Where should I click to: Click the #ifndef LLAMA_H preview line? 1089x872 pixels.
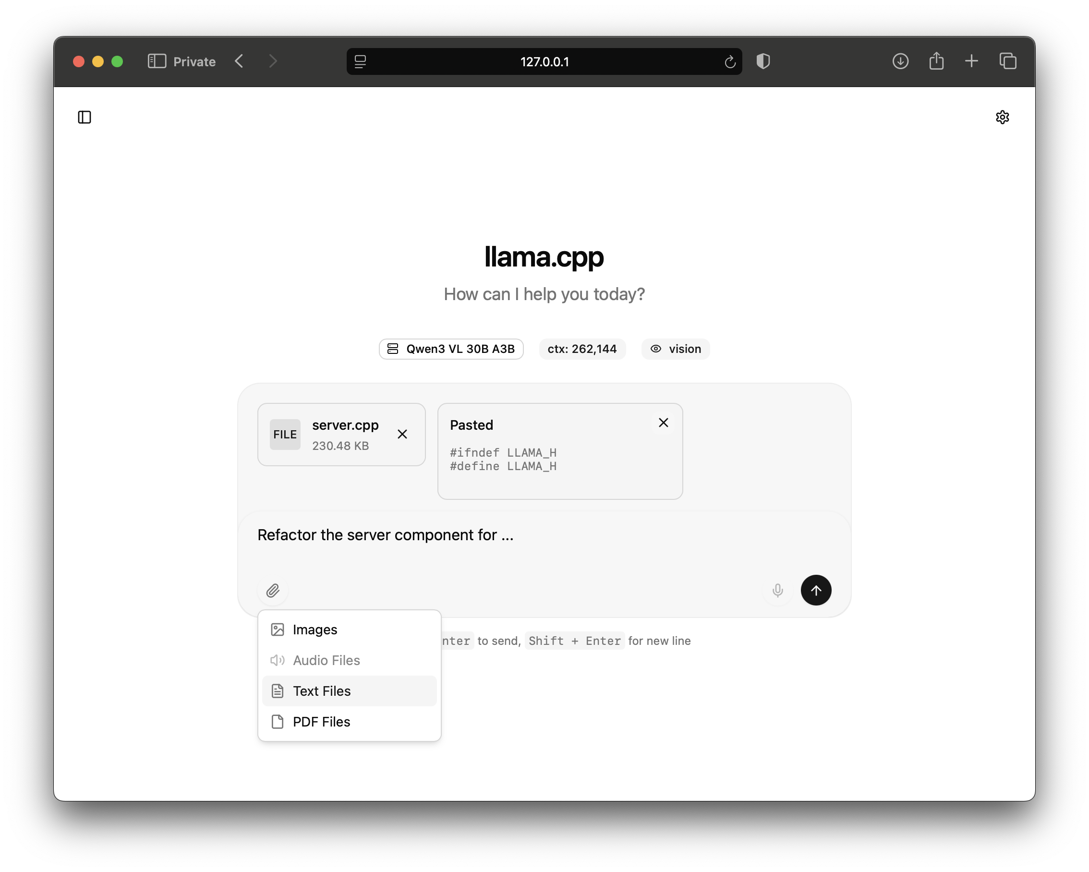(x=503, y=452)
